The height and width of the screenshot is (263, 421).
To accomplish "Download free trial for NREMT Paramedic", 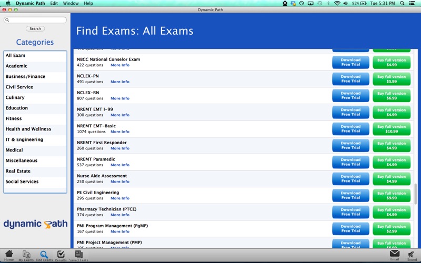I will (x=350, y=162).
